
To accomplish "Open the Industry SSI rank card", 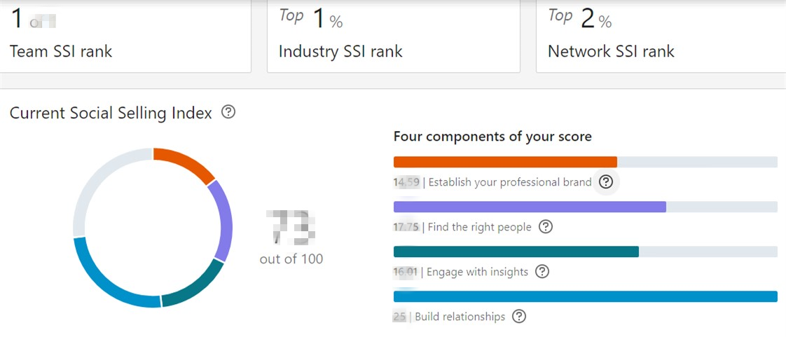I will (394, 36).
